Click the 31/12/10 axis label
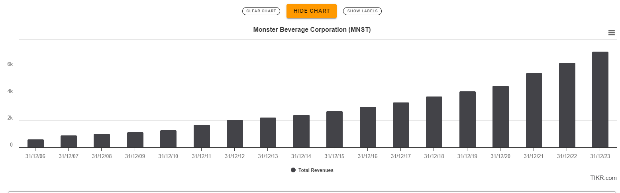Screen dimensions: 620x193 169,156
